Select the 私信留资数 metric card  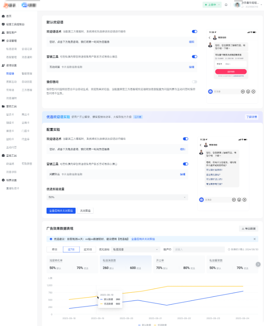pyautogui.click(x=231, y=264)
